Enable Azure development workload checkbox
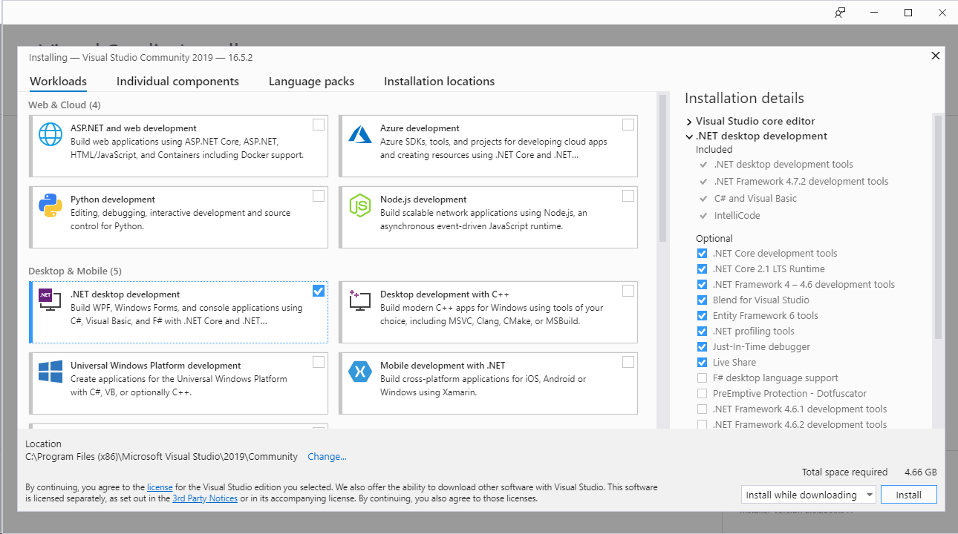Image resolution: width=958 pixels, height=534 pixels. click(628, 125)
